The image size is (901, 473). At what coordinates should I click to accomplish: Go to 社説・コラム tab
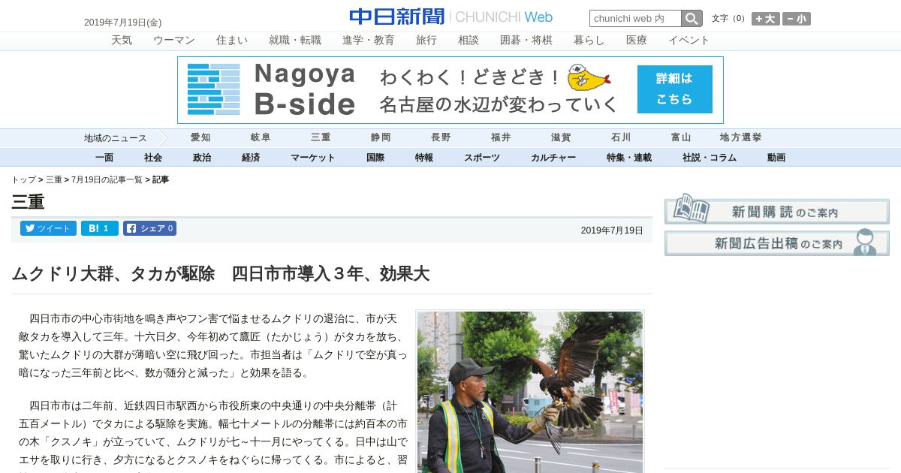(710, 158)
